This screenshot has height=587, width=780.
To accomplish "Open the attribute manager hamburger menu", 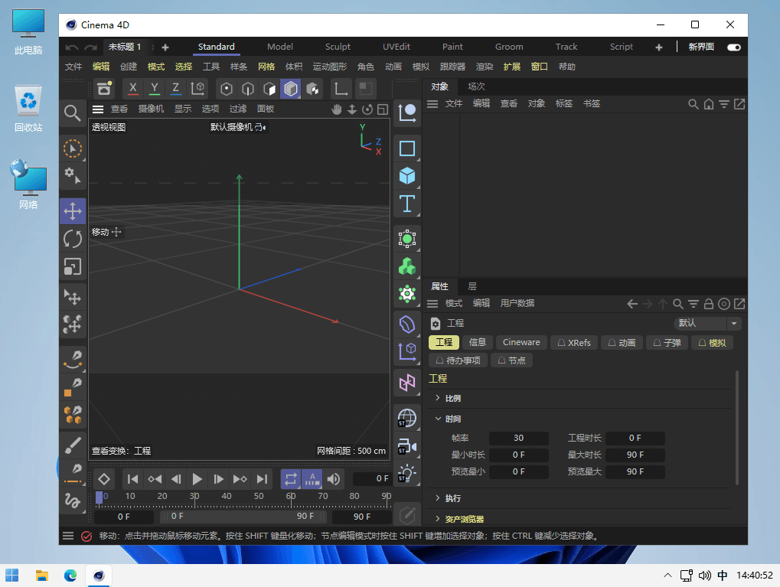I will (432, 303).
